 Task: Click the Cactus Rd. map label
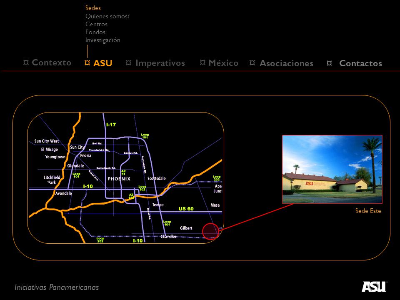click(130, 153)
